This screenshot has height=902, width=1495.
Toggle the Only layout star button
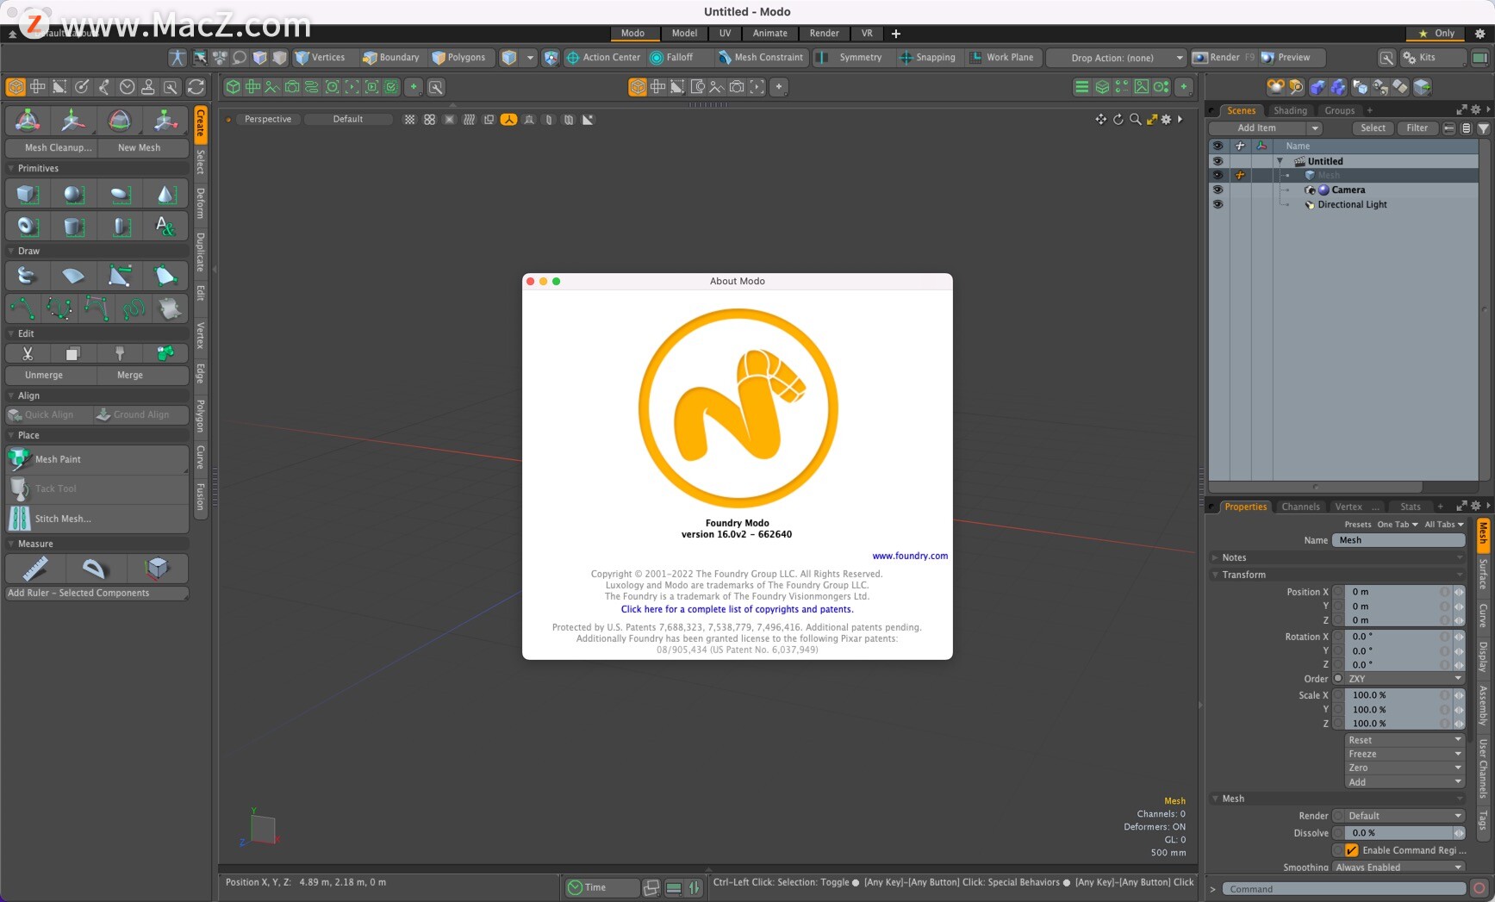(1436, 34)
